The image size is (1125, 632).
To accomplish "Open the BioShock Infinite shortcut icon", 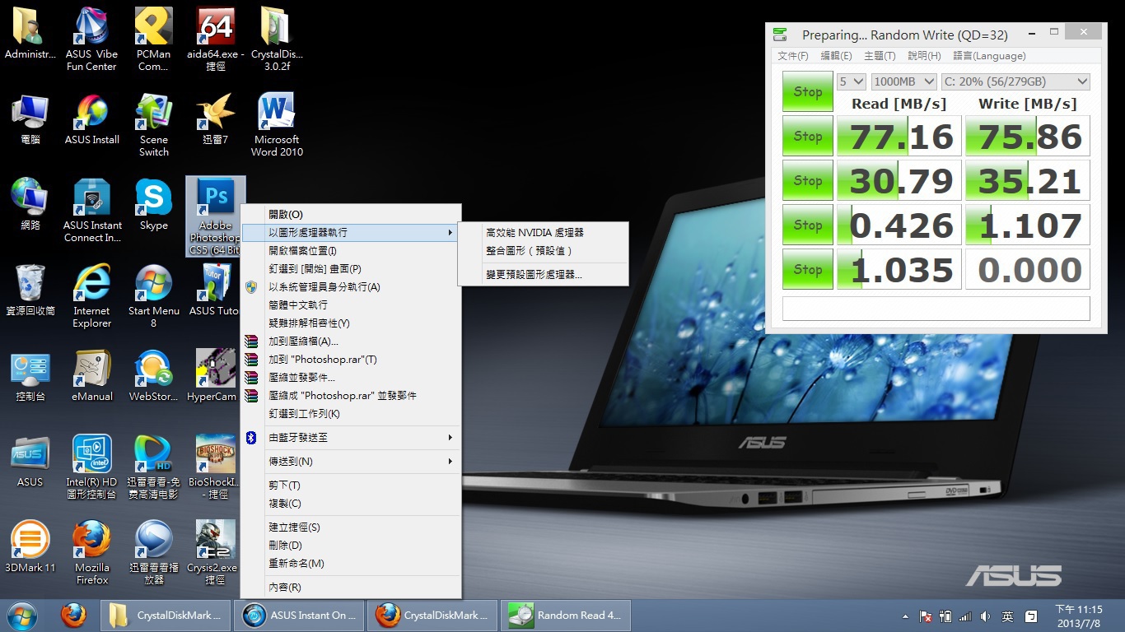I will pyautogui.click(x=216, y=456).
